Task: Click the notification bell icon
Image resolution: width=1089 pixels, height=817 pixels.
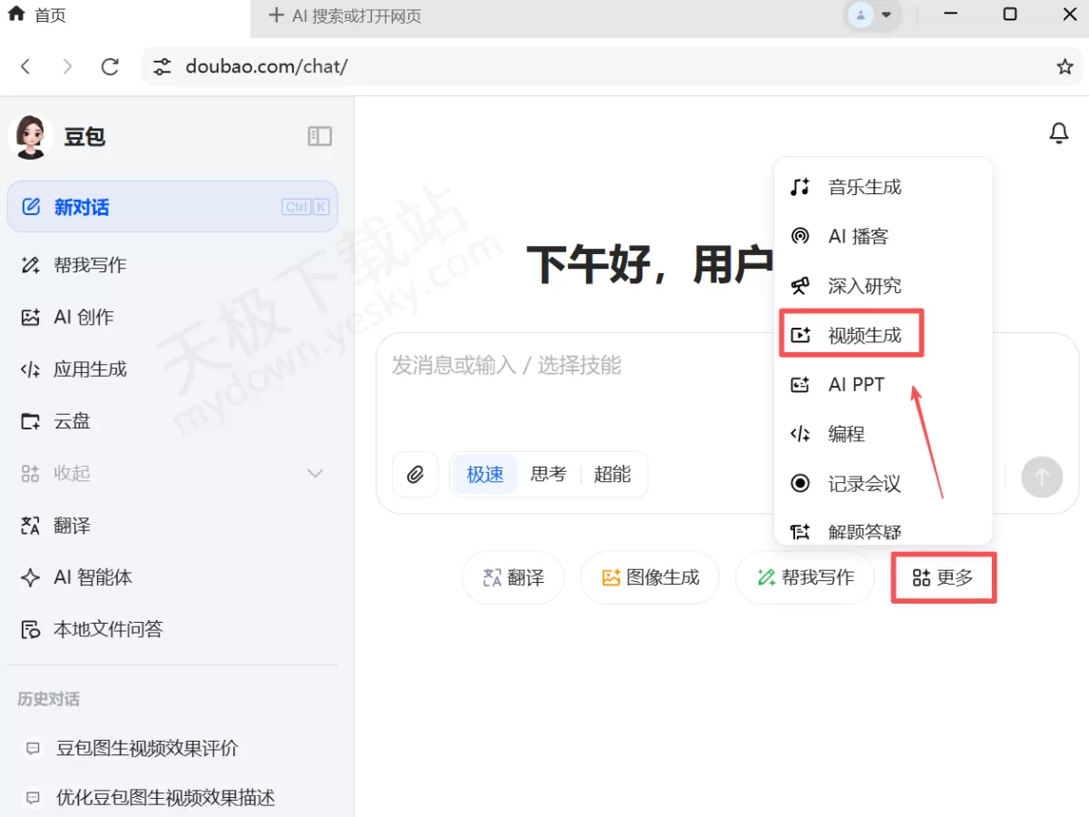Action: pos(1059,133)
